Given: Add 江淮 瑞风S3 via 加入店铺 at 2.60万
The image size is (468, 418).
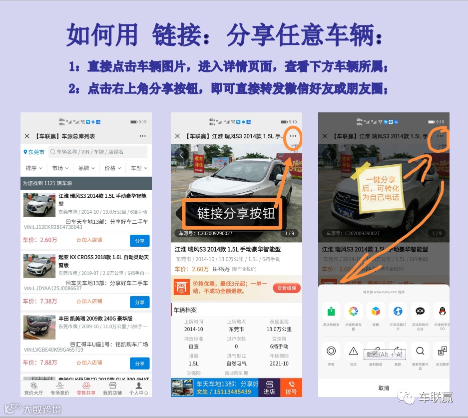Looking at the screenshot, I should (89, 240).
